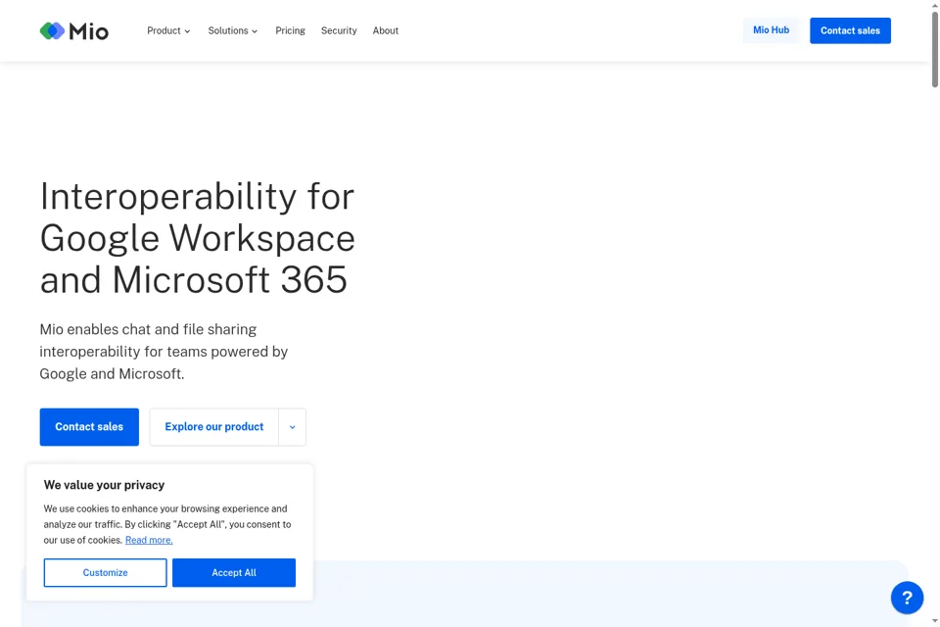This screenshot has width=940, height=627.
Task: Open the Explore our product dropdown arrow
Action: pos(293,427)
